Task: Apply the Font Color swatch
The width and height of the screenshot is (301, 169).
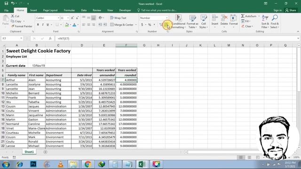Action: point(74,24)
